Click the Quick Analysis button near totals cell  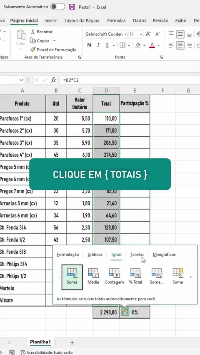125,312
